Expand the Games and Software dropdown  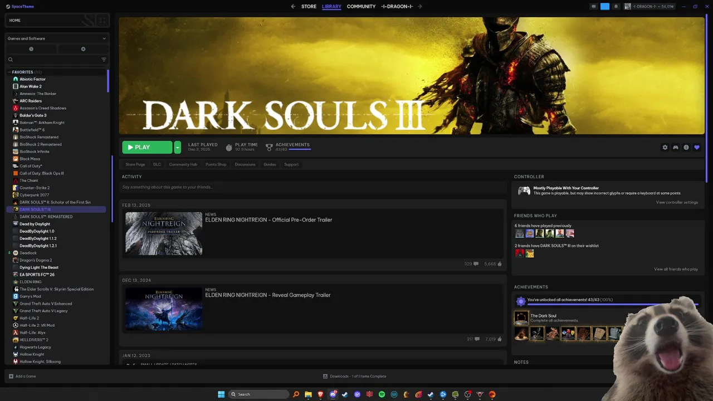pos(57,38)
